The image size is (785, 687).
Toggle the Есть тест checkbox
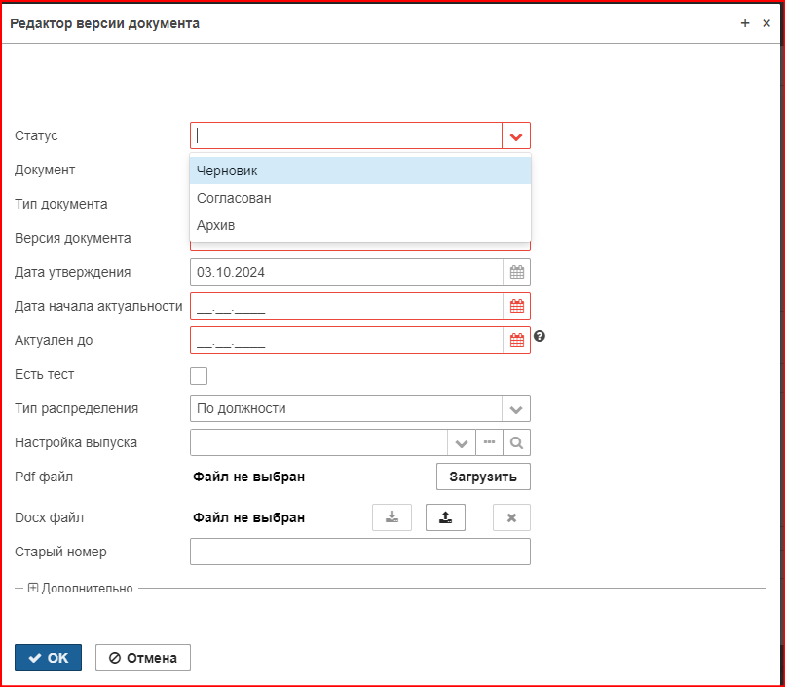tap(199, 376)
